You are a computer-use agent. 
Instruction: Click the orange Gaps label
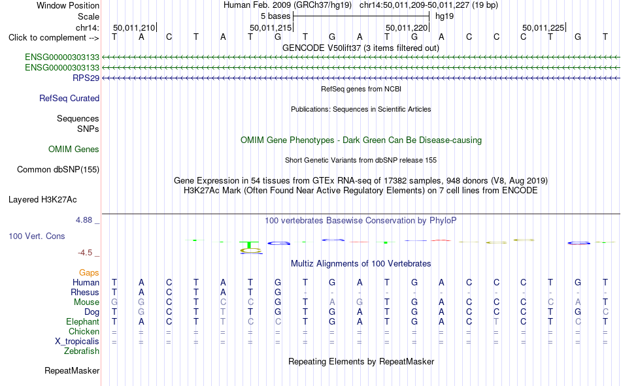[x=89, y=272]
